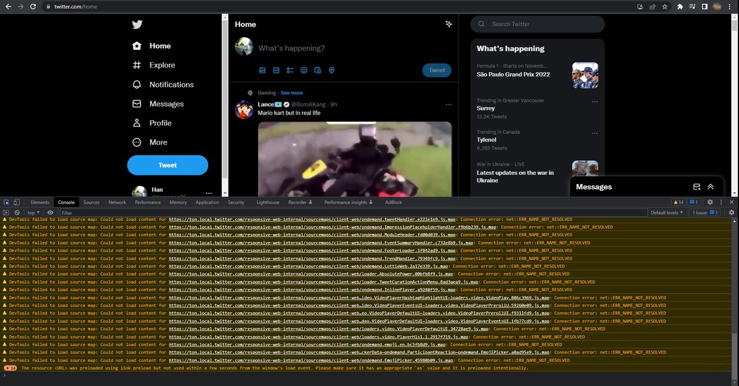
Task: Open Messages in Twitter sidebar
Action: 158,104
